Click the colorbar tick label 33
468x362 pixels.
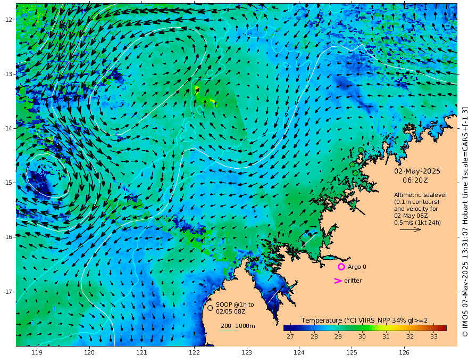433,336
